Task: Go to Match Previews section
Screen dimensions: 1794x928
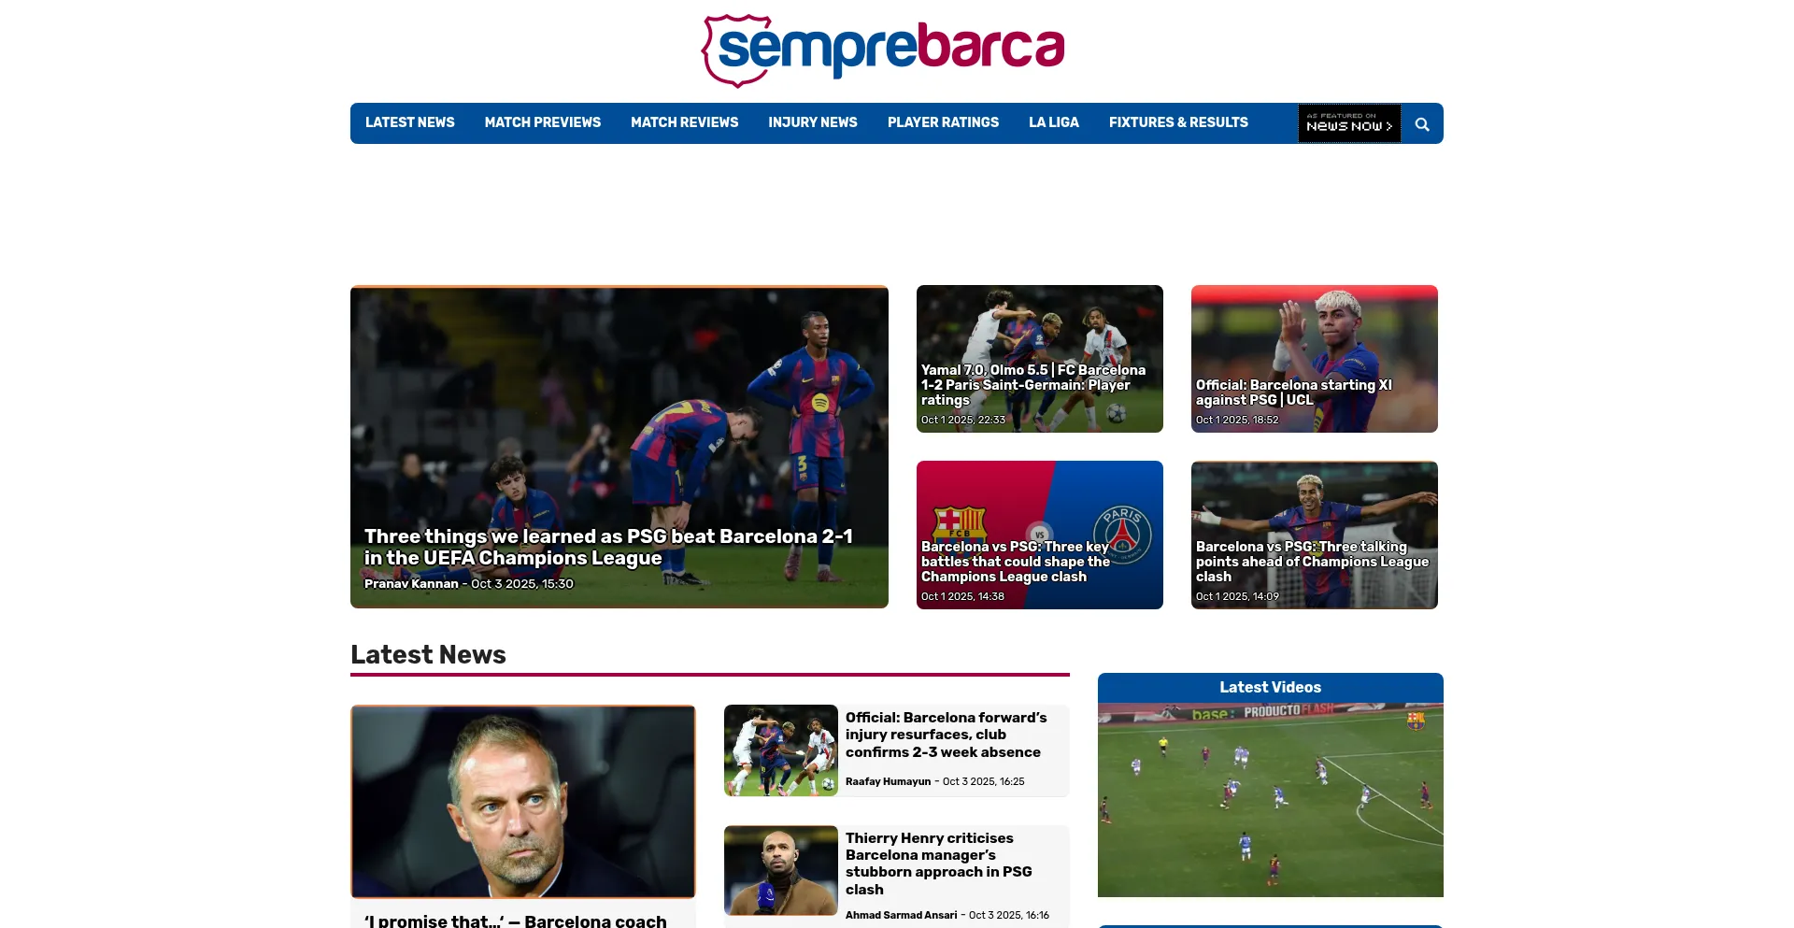Action: coord(543,122)
